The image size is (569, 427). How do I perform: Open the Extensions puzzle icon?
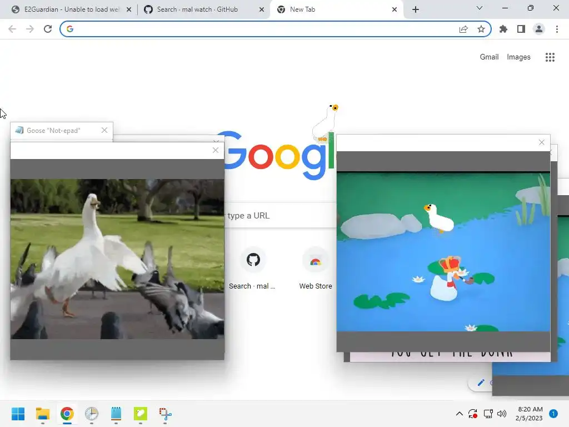[x=503, y=29]
